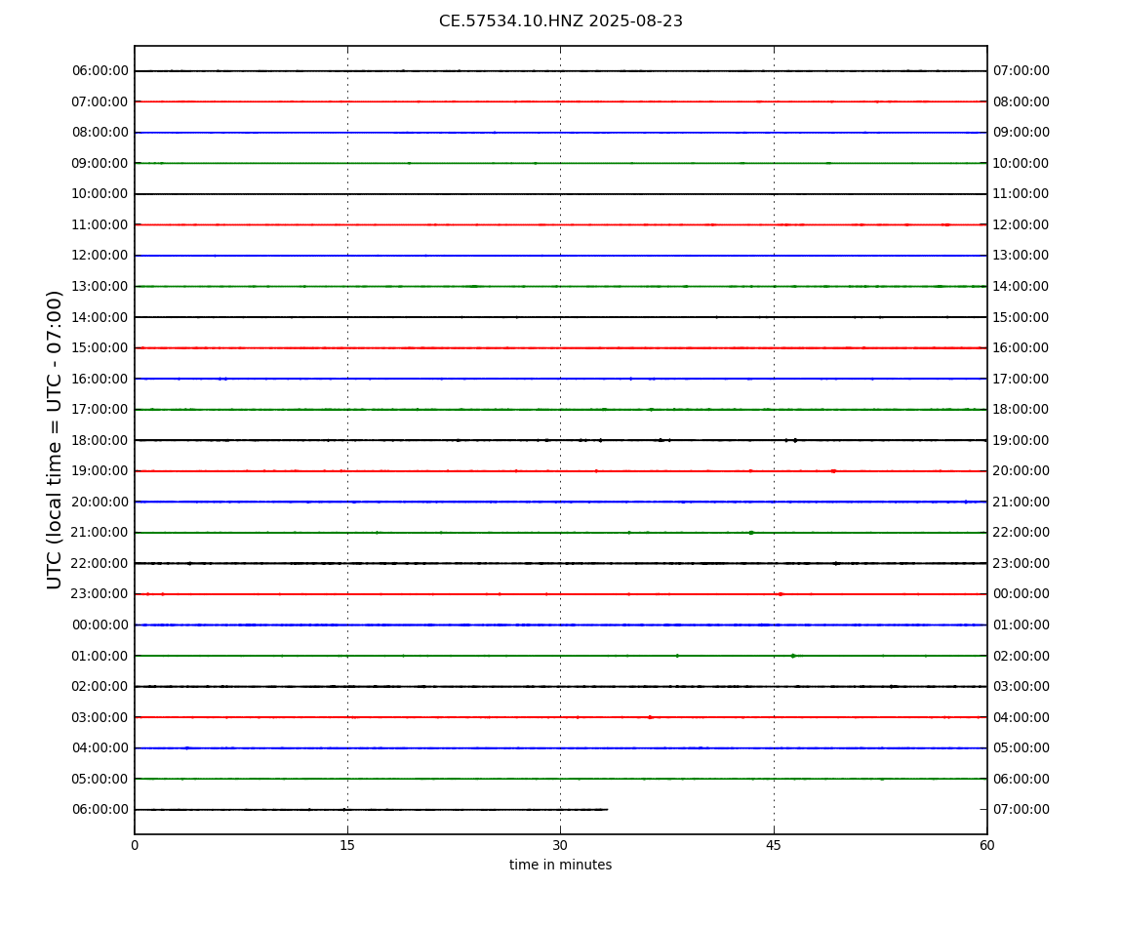
Task: Click the blue trace for 00:00:00 UTC
Action: pos(560,625)
